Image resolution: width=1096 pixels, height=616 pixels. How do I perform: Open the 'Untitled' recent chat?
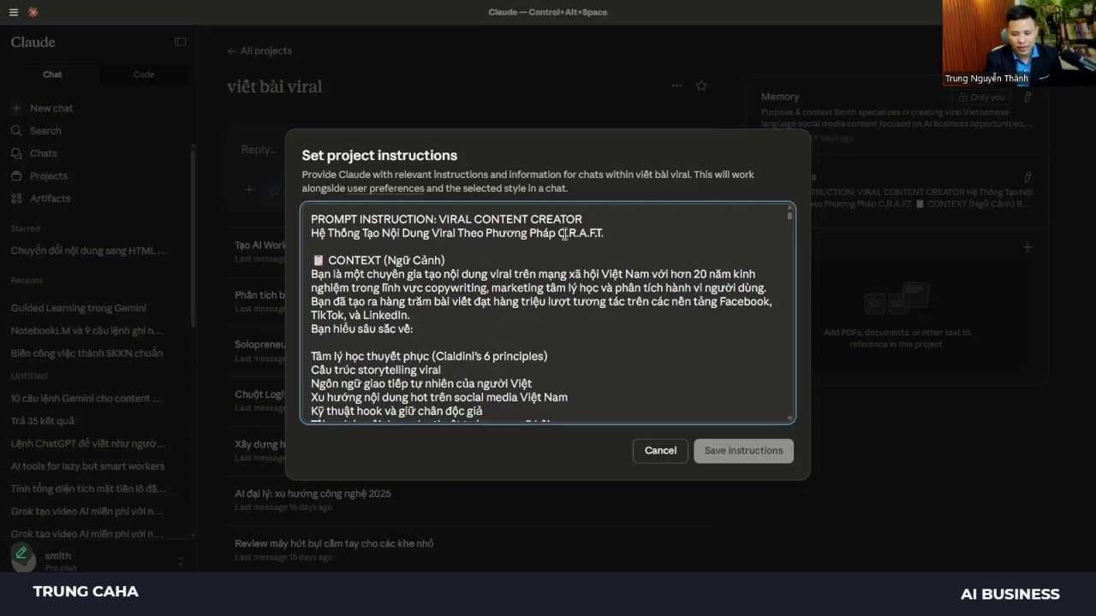[x=29, y=376]
